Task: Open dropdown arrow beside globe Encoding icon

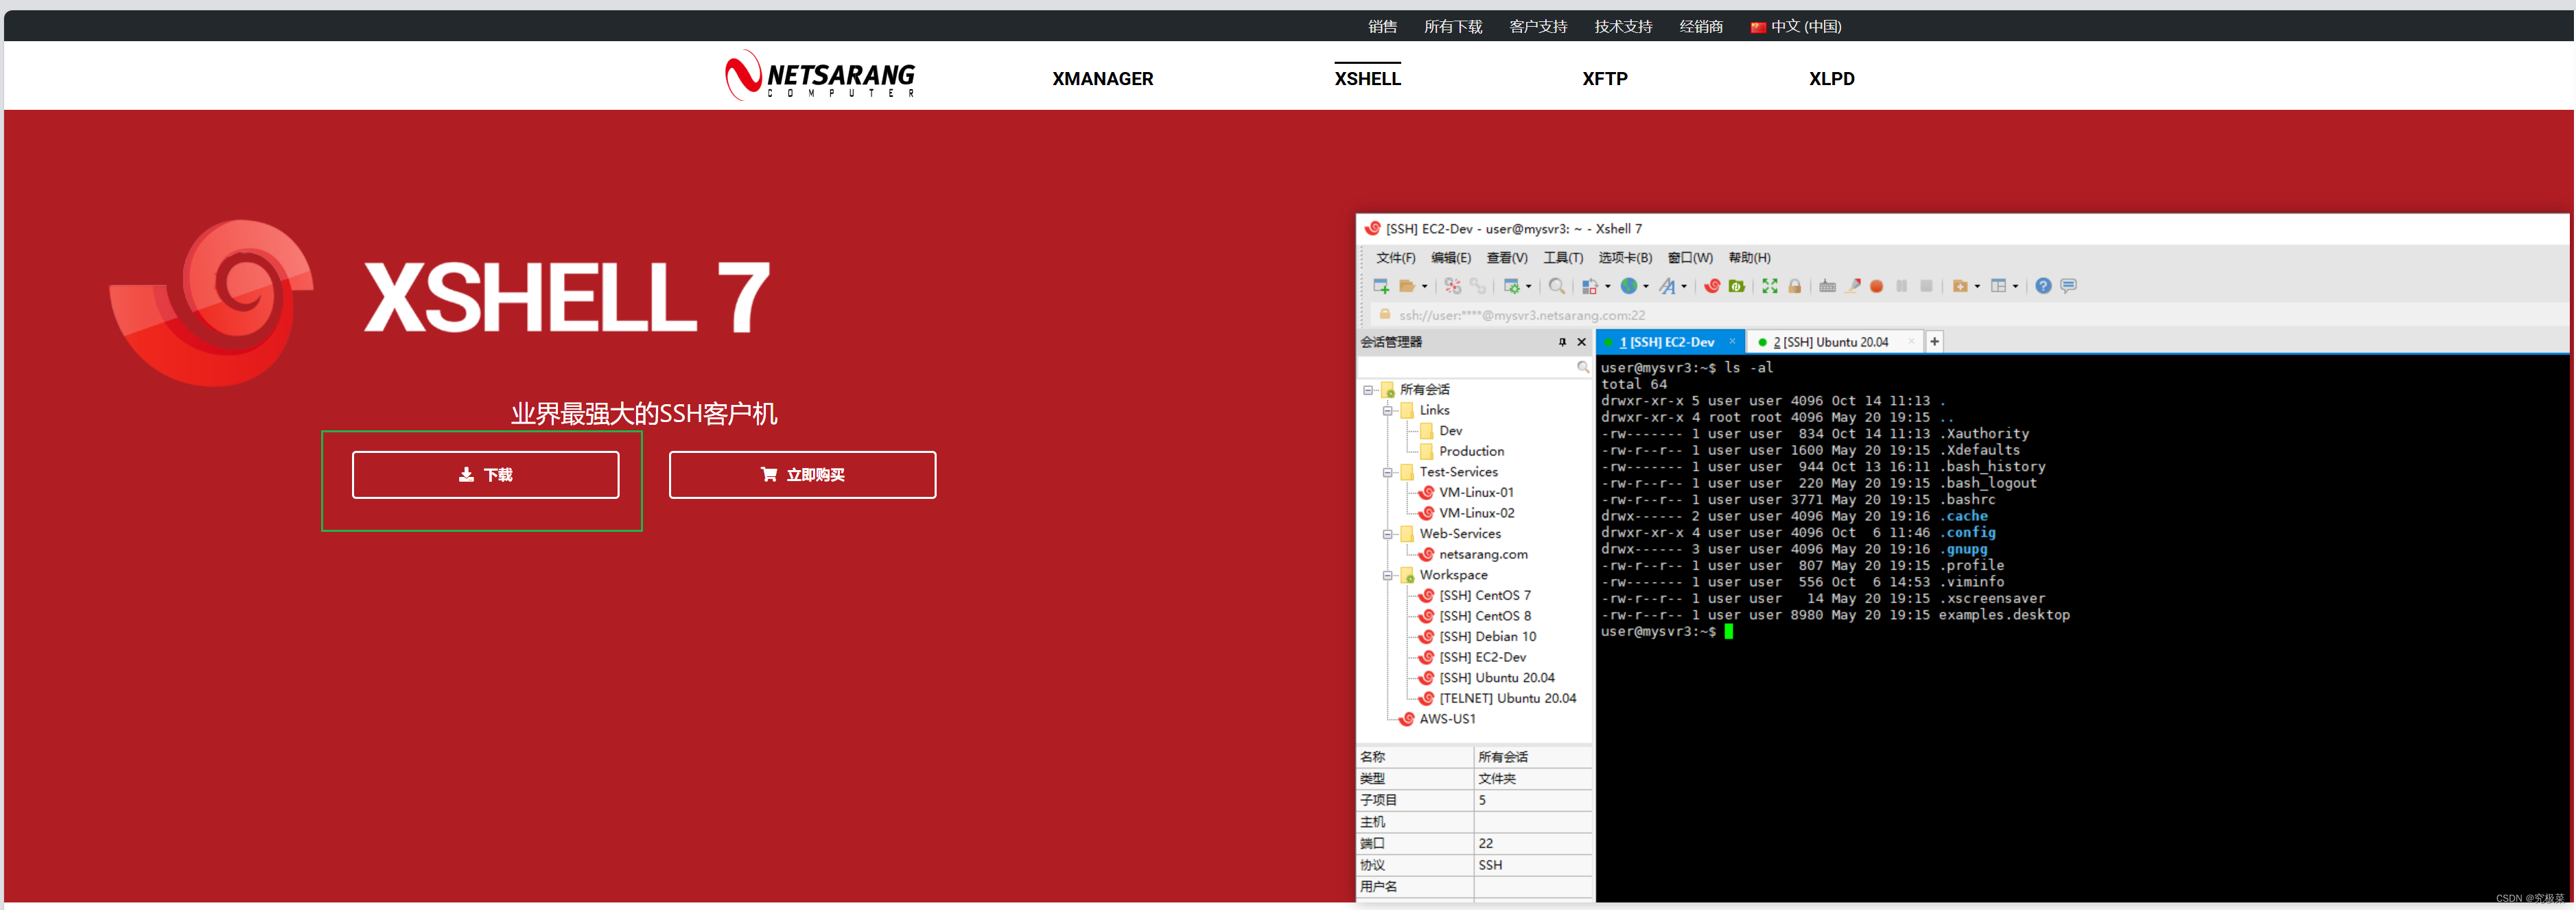Action: click(x=1646, y=287)
